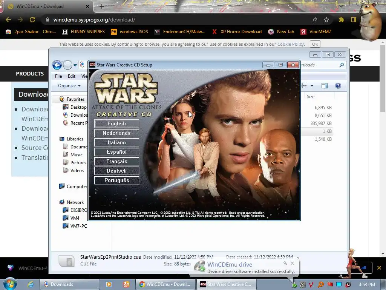
Task: Open Explorer recent pages dropdown arrow
Action: 75,65
